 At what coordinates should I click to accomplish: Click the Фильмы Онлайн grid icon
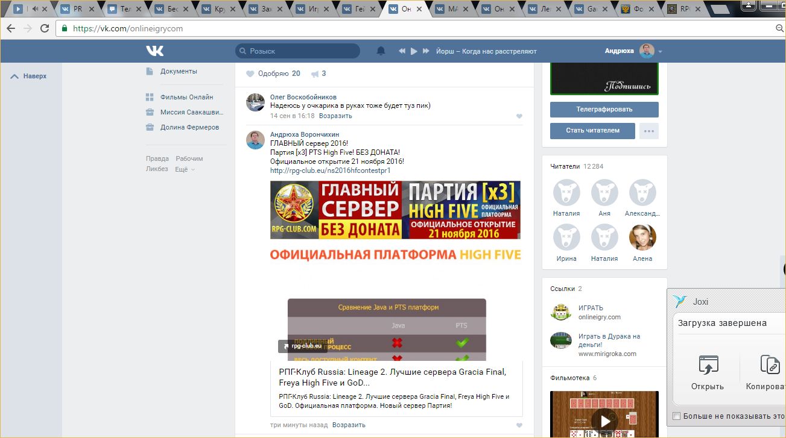coord(150,97)
